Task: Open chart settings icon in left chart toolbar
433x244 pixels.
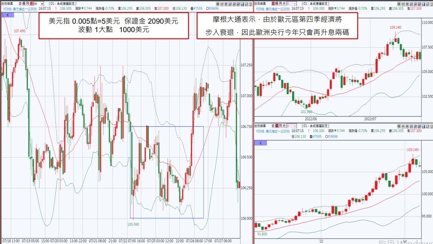Action: tap(238, 4)
